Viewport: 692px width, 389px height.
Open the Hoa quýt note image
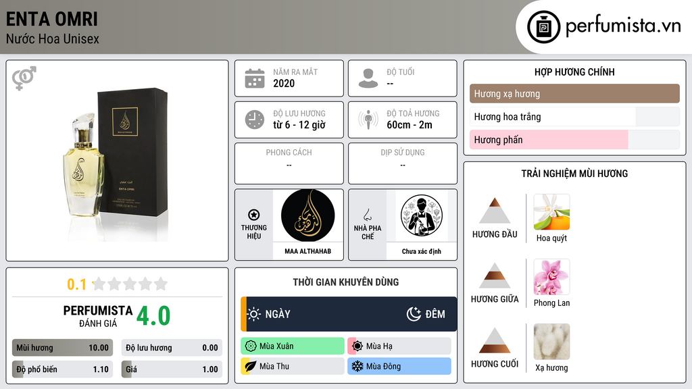coord(551,212)
